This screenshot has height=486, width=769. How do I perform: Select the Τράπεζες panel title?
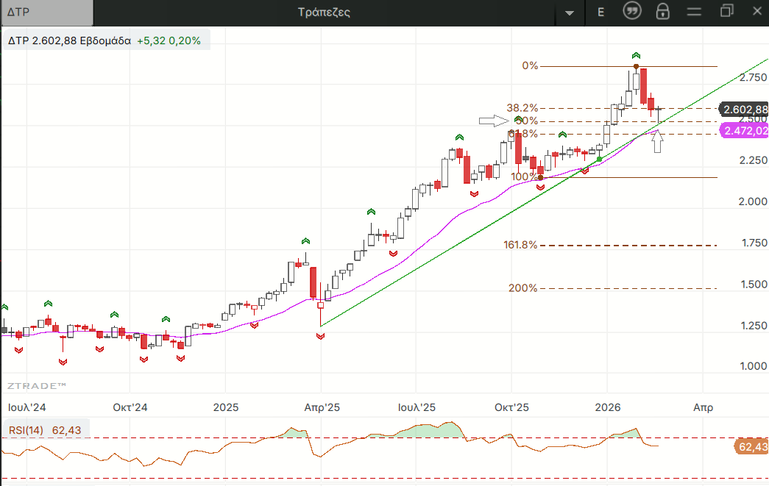(x=324, y=12)
